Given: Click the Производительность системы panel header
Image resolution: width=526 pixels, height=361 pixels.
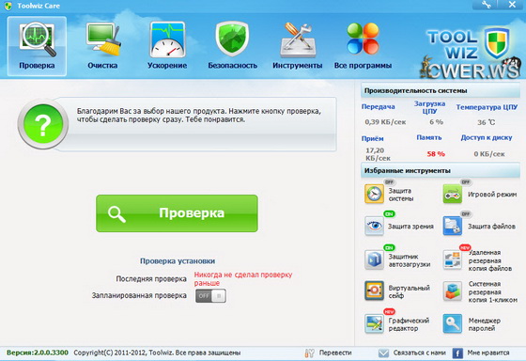Looking at the screenshot, I should pos(441,90).
